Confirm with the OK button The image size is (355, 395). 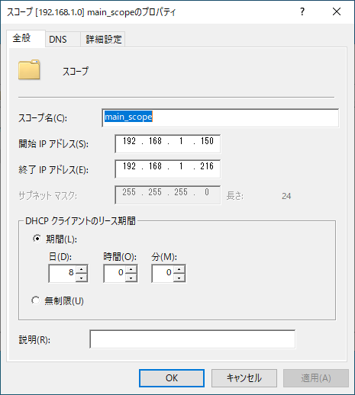tap(172, 378)
